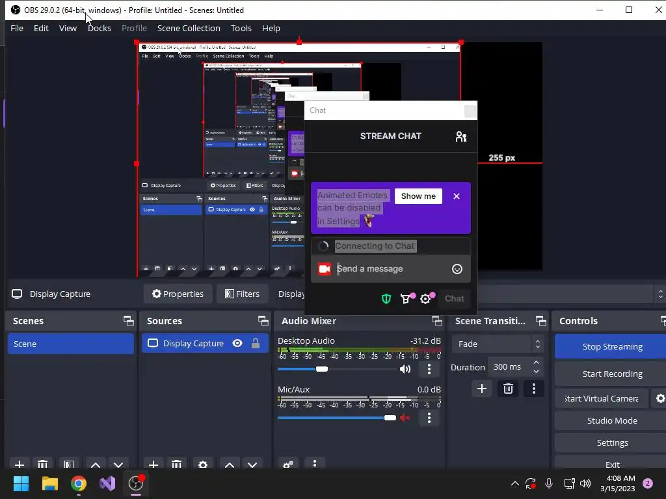666x499 pixels.
Task: Unmute Mic/Aux speaker icon
Action: coord(405,418)
